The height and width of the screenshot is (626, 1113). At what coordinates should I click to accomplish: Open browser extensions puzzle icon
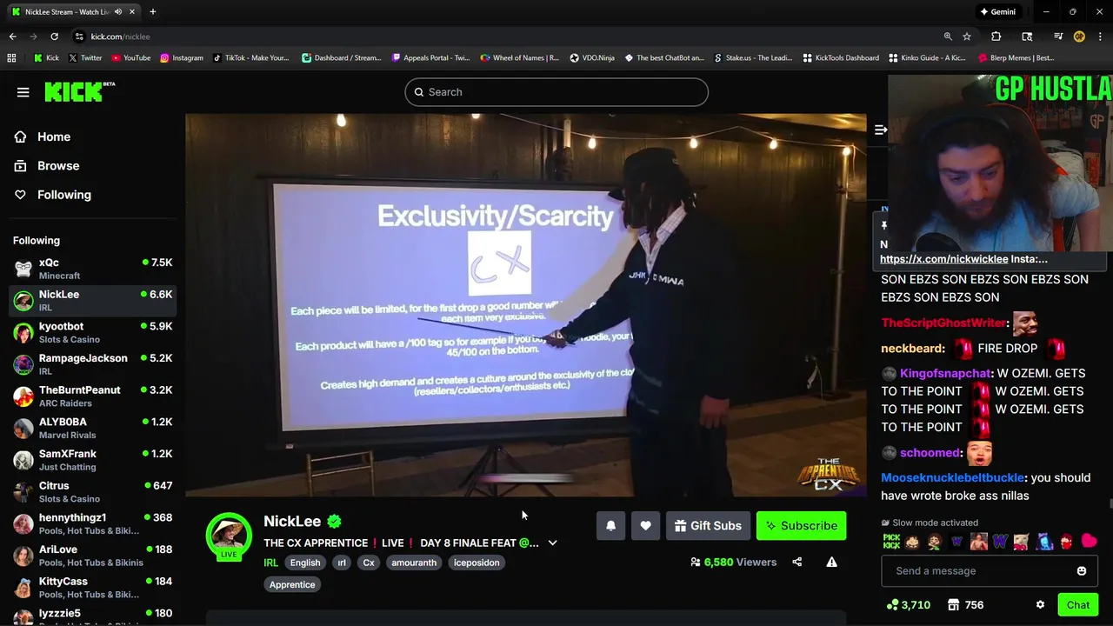click(996, 37)
